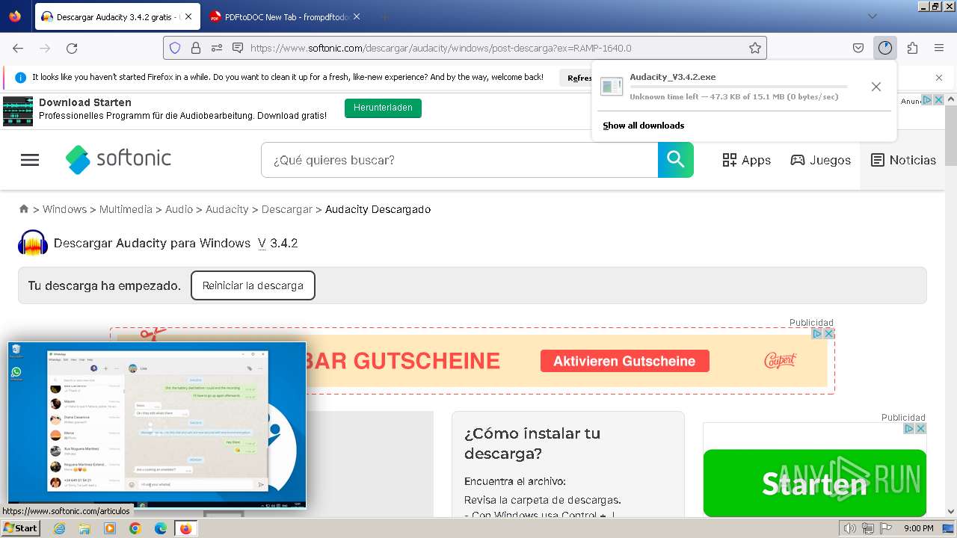957x538 pixels.
Task: Click Reiniciar la descarga button
Action: pyautogui.click(x=253, y=285)
